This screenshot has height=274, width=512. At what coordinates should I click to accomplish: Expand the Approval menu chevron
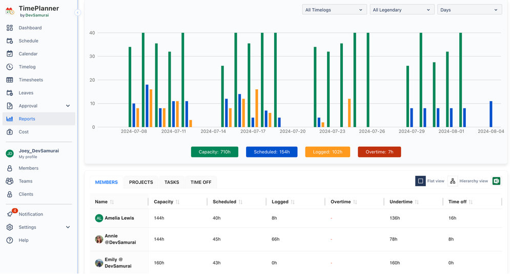[68, 106]
